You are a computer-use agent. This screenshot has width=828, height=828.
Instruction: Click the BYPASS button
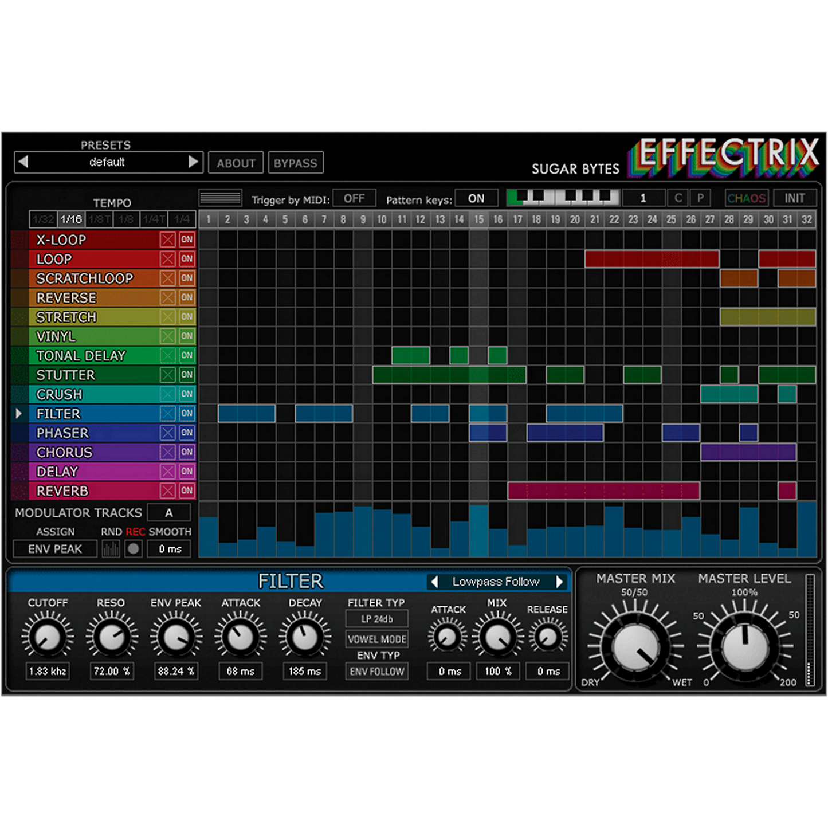(295, 163)
